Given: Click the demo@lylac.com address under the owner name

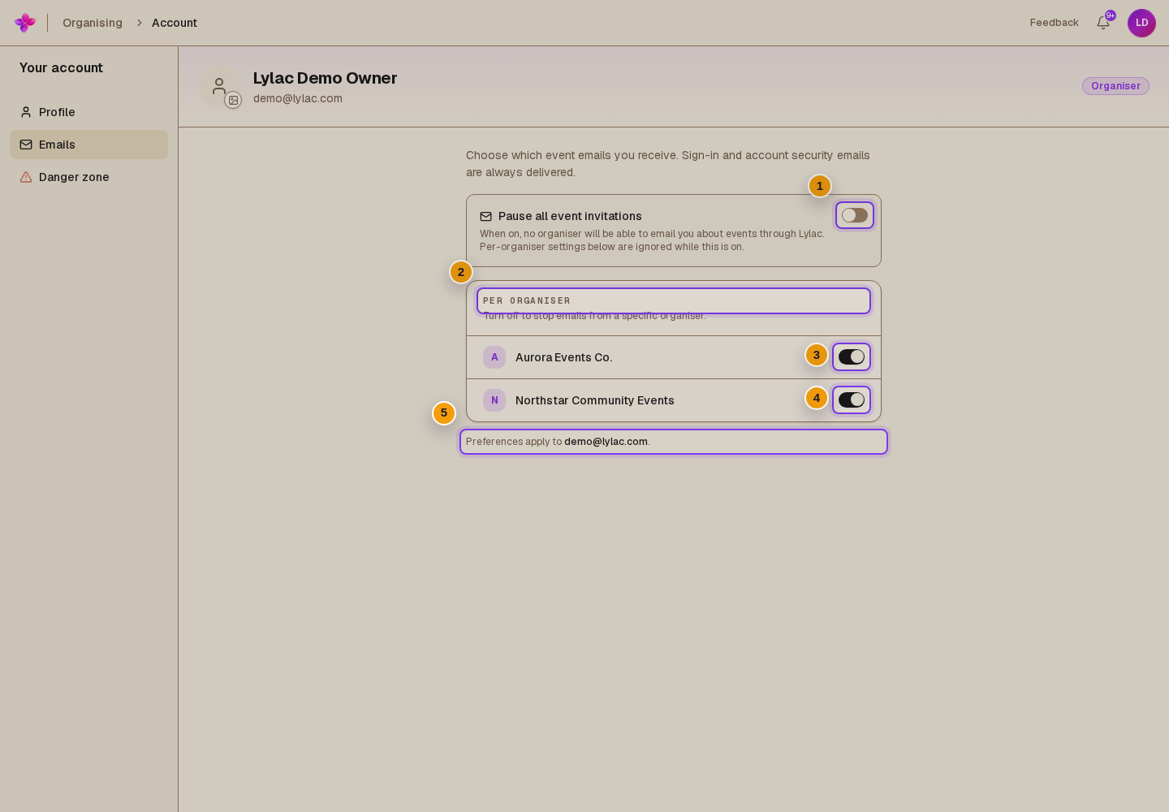Looking at the screenshot, I should (x=298, y=98).
